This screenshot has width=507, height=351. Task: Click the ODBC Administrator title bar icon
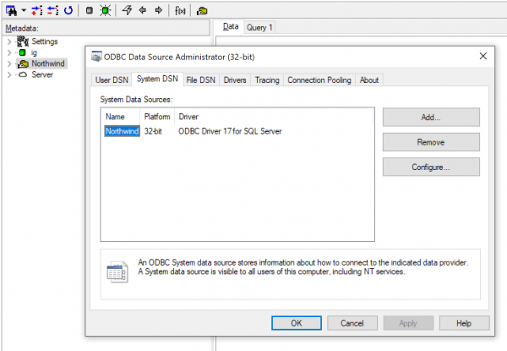(96, 57)
